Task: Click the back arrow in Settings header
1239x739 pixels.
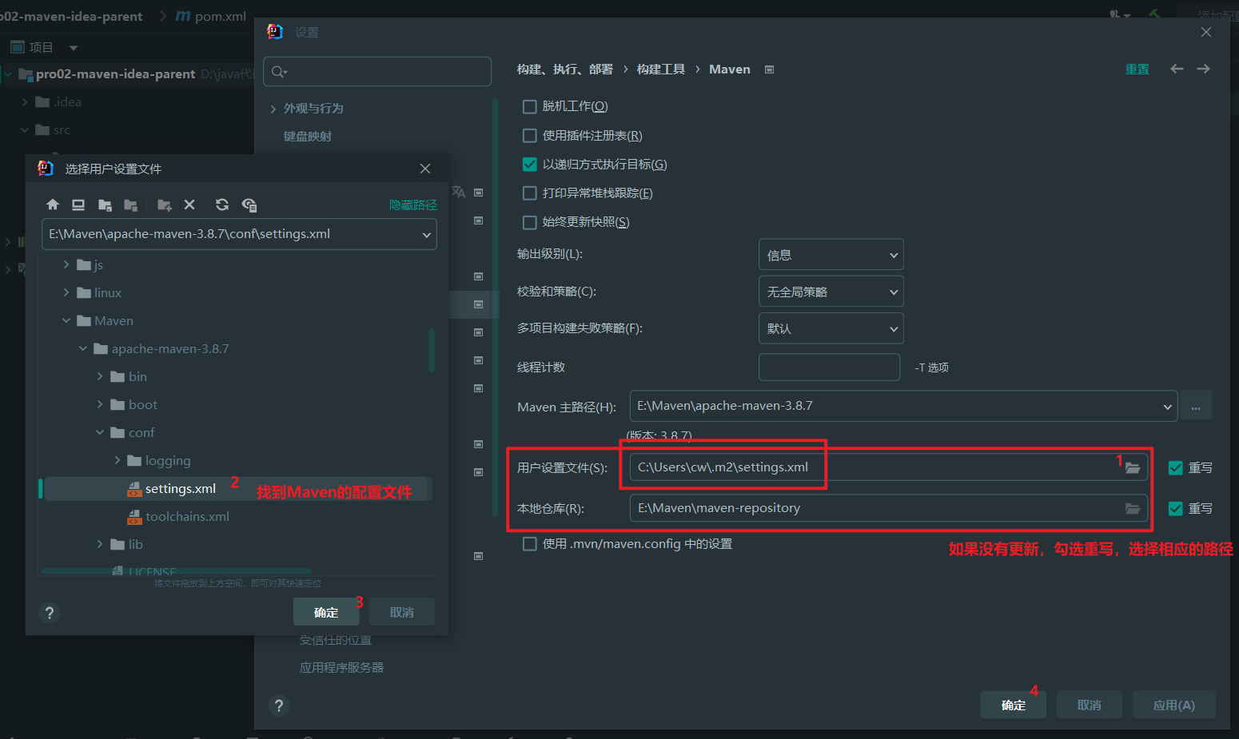Action: (x=1177, y=70)
